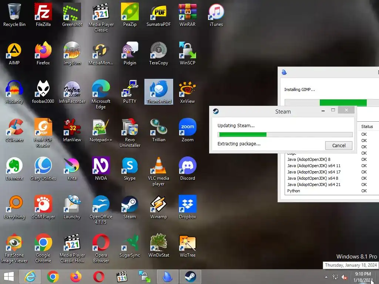Open Opera from the taskbar

[98, 277]
